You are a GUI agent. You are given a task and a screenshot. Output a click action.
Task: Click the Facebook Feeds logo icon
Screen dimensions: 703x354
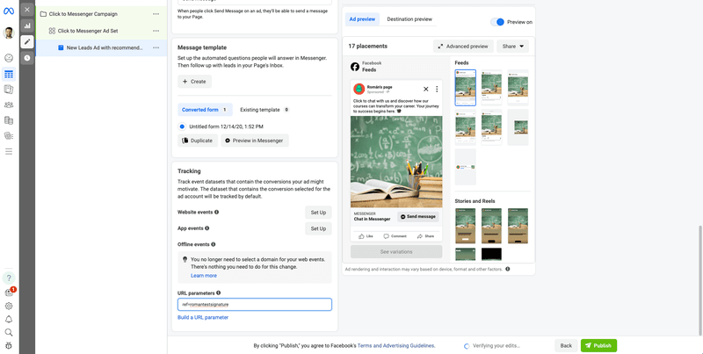(x=355, y=67)
